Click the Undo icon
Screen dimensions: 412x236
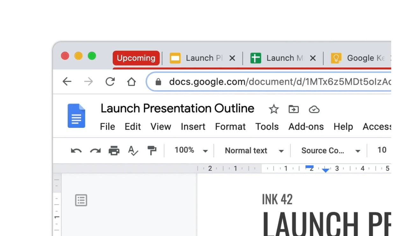[76, 150]
